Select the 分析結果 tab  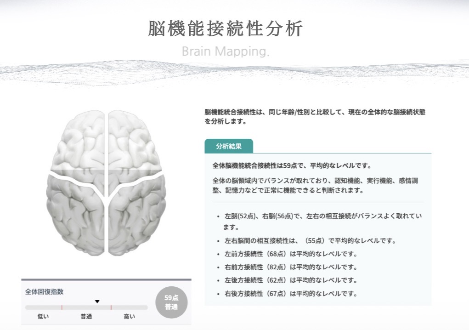pyautogui.click(x=229, y=146)
